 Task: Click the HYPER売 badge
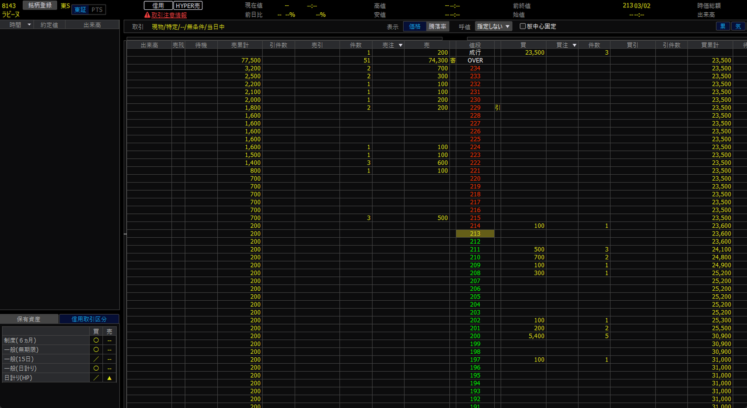(188, 6)
